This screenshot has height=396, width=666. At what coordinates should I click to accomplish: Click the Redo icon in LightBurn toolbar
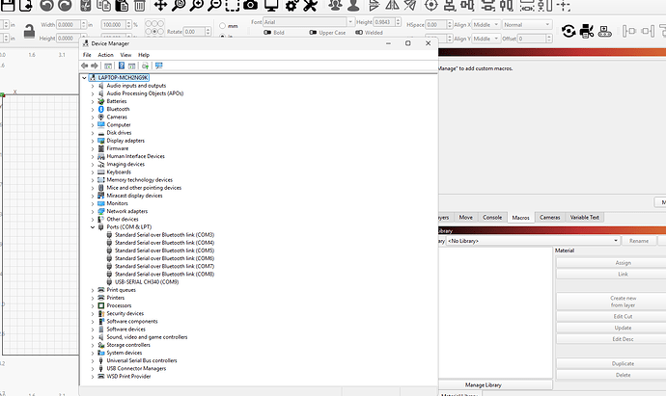coord(65,6)
